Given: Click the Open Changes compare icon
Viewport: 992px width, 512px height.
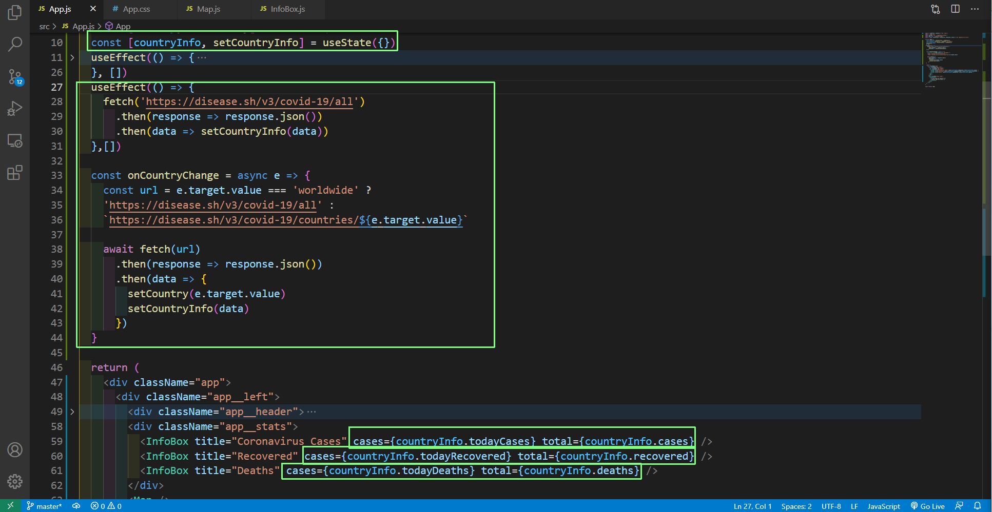Looking at the screenshot, I should click(x=936, y=9).
